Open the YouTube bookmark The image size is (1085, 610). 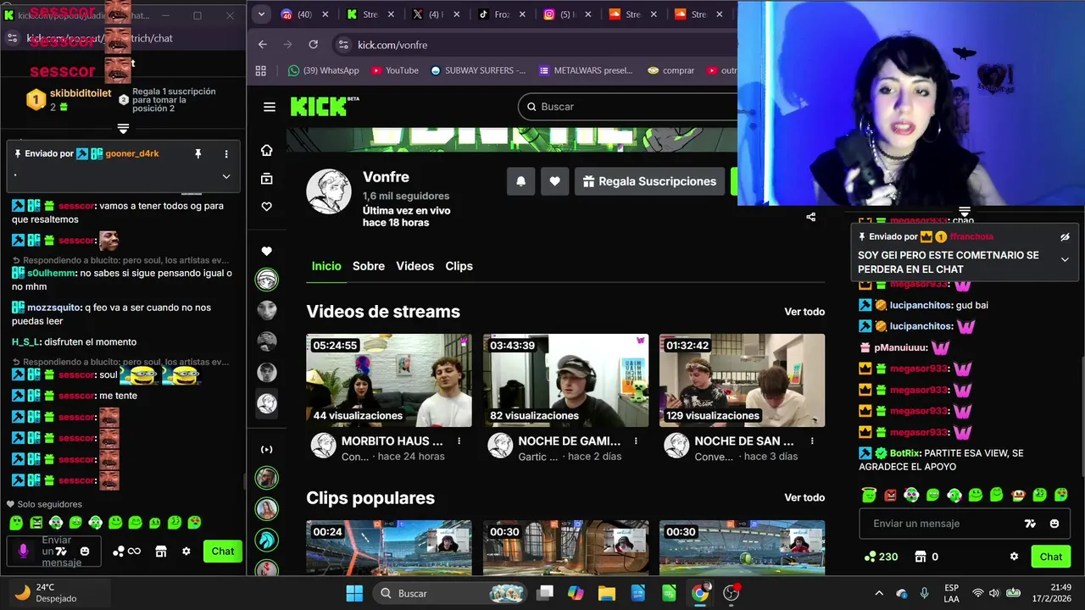click(394, 70)
